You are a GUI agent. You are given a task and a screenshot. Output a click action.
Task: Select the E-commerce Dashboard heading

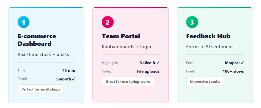click(37, 40)
